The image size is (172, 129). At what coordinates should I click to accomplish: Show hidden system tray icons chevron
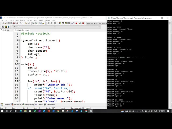pyautogui.click(x=139, y=111)
